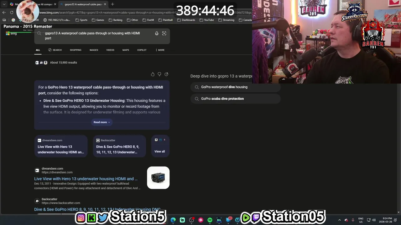Open a new browser tab
Image resolution: width=401 pixels, height=225 pixels.
point(112,4)
